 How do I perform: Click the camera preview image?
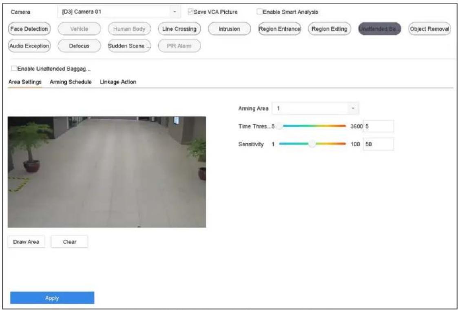pyautogui.click(x=106, y=172)
